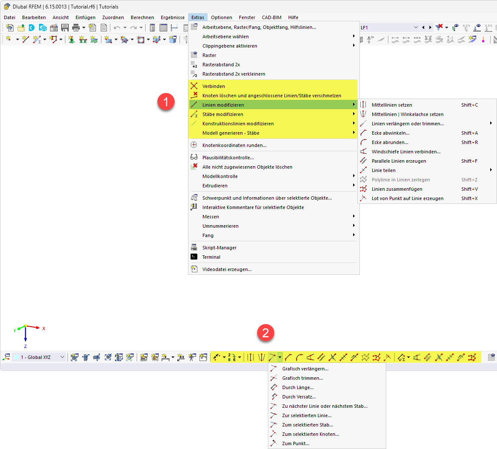The image size is (497, 449).
Task: Click the Centerlines angle-axis toolbar icon
Action: pyautogui.click(x=261, y=357)
